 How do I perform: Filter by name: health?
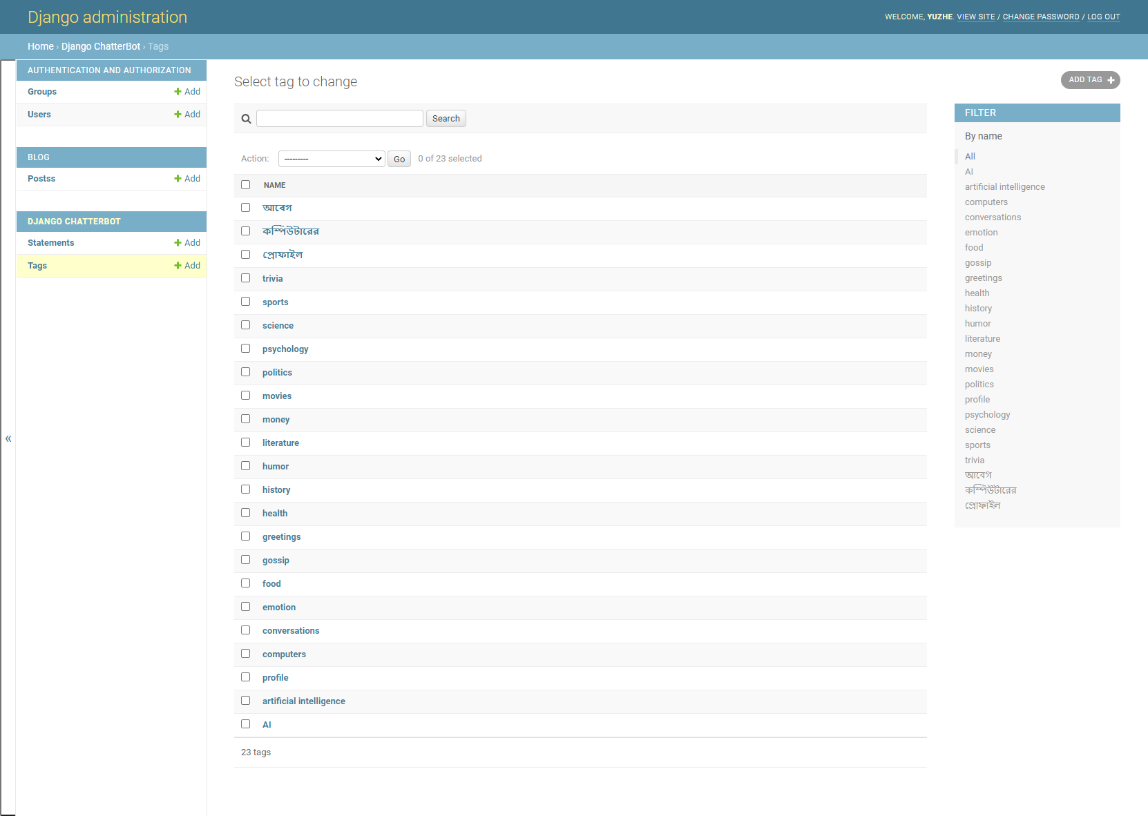click(977, 293)
